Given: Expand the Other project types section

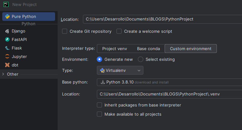Looking at the screenshot, I should [3, 74].
